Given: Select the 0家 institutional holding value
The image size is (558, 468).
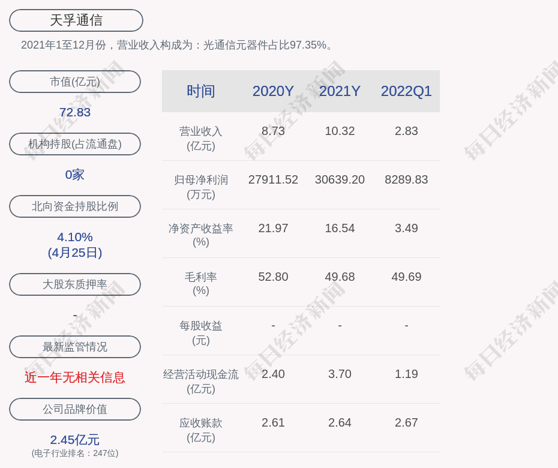Looking at the screenshot, I should coord(75,175).
